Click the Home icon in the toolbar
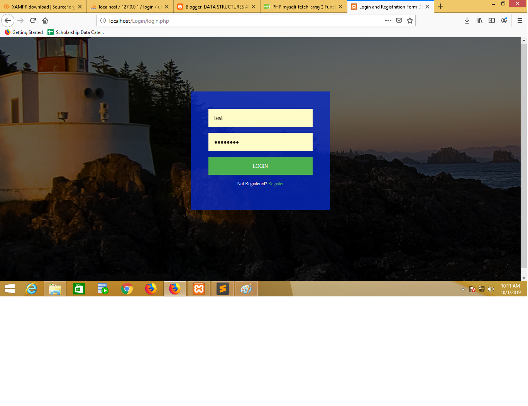The width and height of the screenshot is (528, 406). (x=45, y=20)
